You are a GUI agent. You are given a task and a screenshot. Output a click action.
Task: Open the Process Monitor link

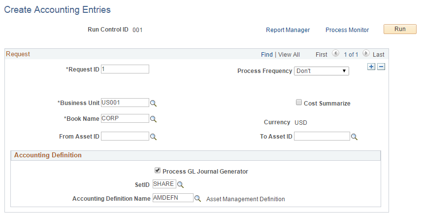(x=347, y=30)
